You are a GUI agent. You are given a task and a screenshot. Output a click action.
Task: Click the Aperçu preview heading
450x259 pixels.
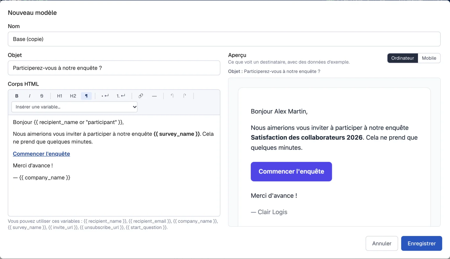pyautogui.click(x=237, y=55)
